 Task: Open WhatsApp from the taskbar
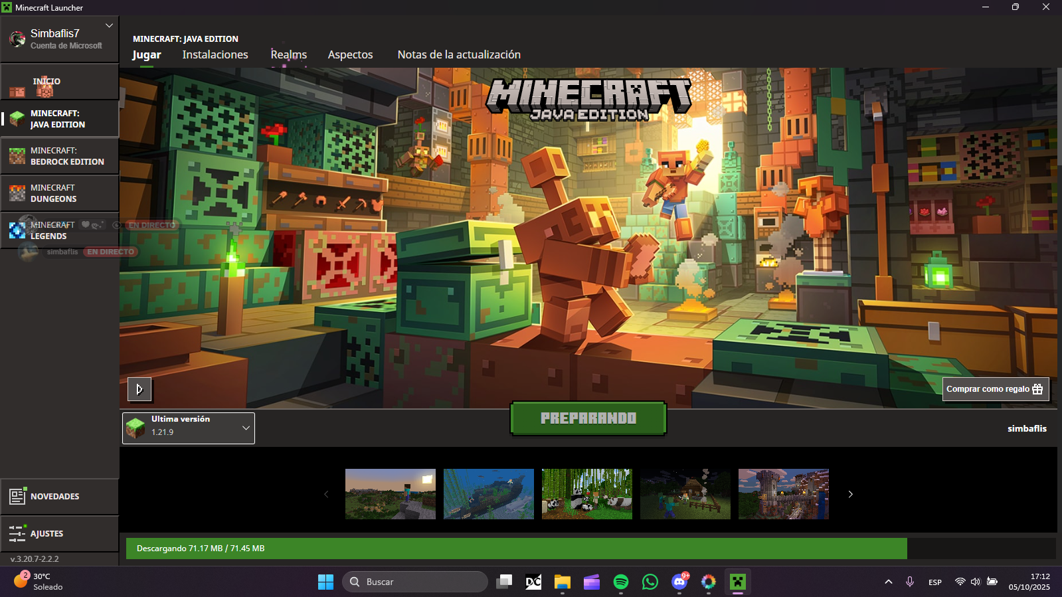pyautogui.click(x=650, y=582)
